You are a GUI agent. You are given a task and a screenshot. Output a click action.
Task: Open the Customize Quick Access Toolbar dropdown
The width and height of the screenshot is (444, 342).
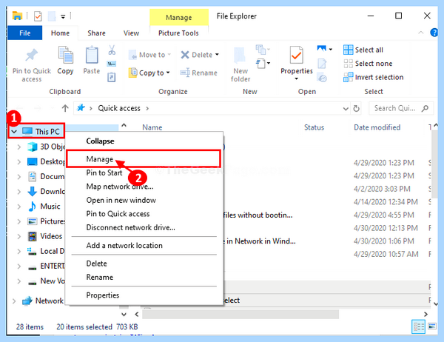[x=63, y=16]
